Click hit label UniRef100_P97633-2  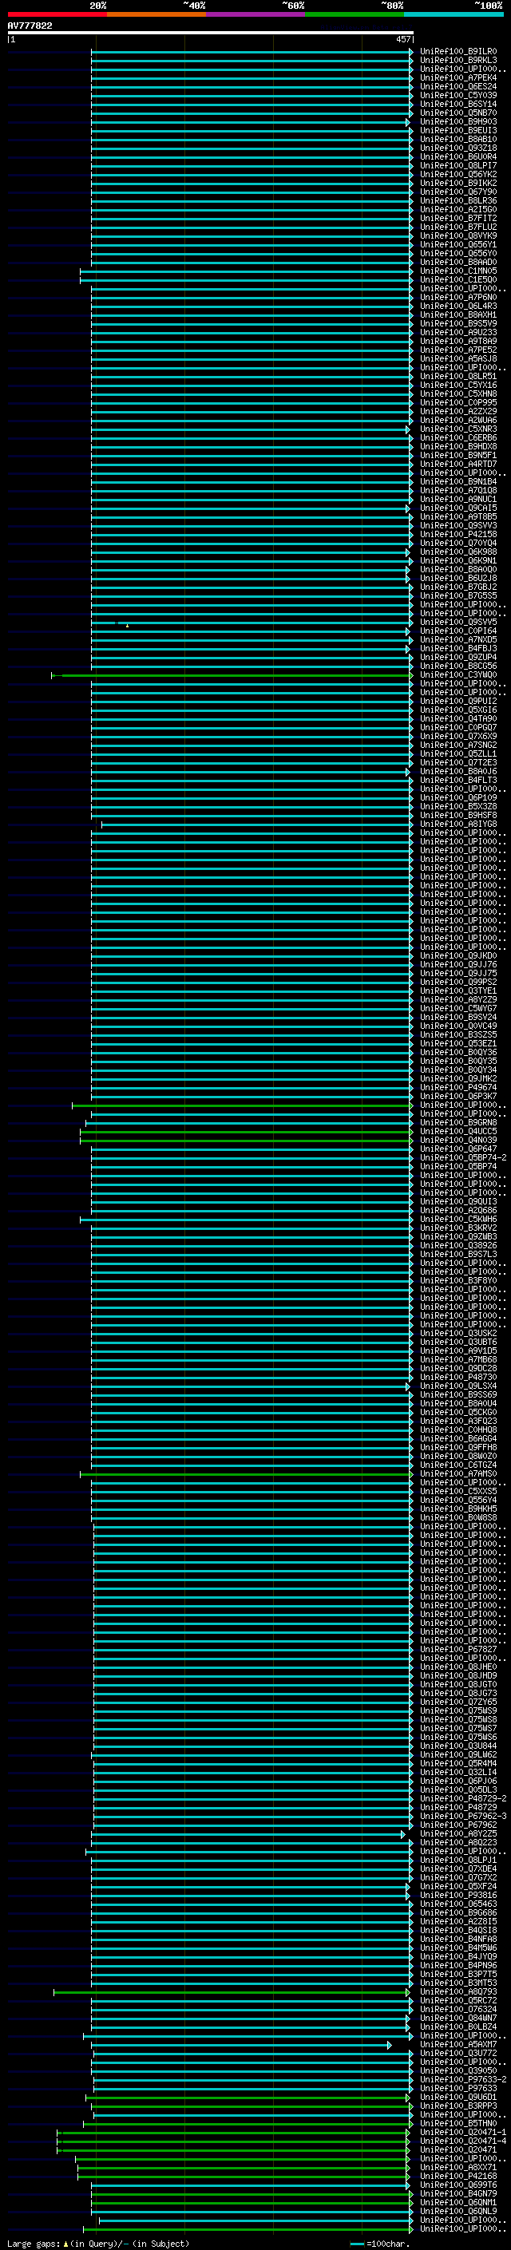coord(463,2080)
